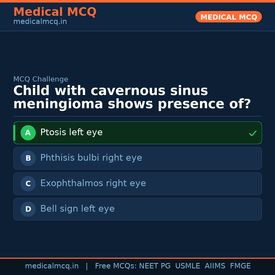Image resolution: width=275 pixels, height=275 pixels.
Task: Expand option D Bell sign left eye
Action: (137, 209)
